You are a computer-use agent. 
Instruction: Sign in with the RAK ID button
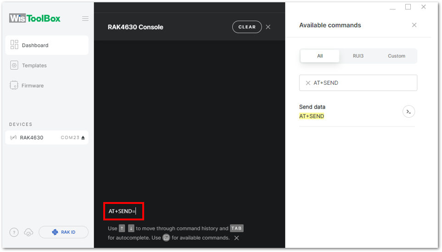63,232
